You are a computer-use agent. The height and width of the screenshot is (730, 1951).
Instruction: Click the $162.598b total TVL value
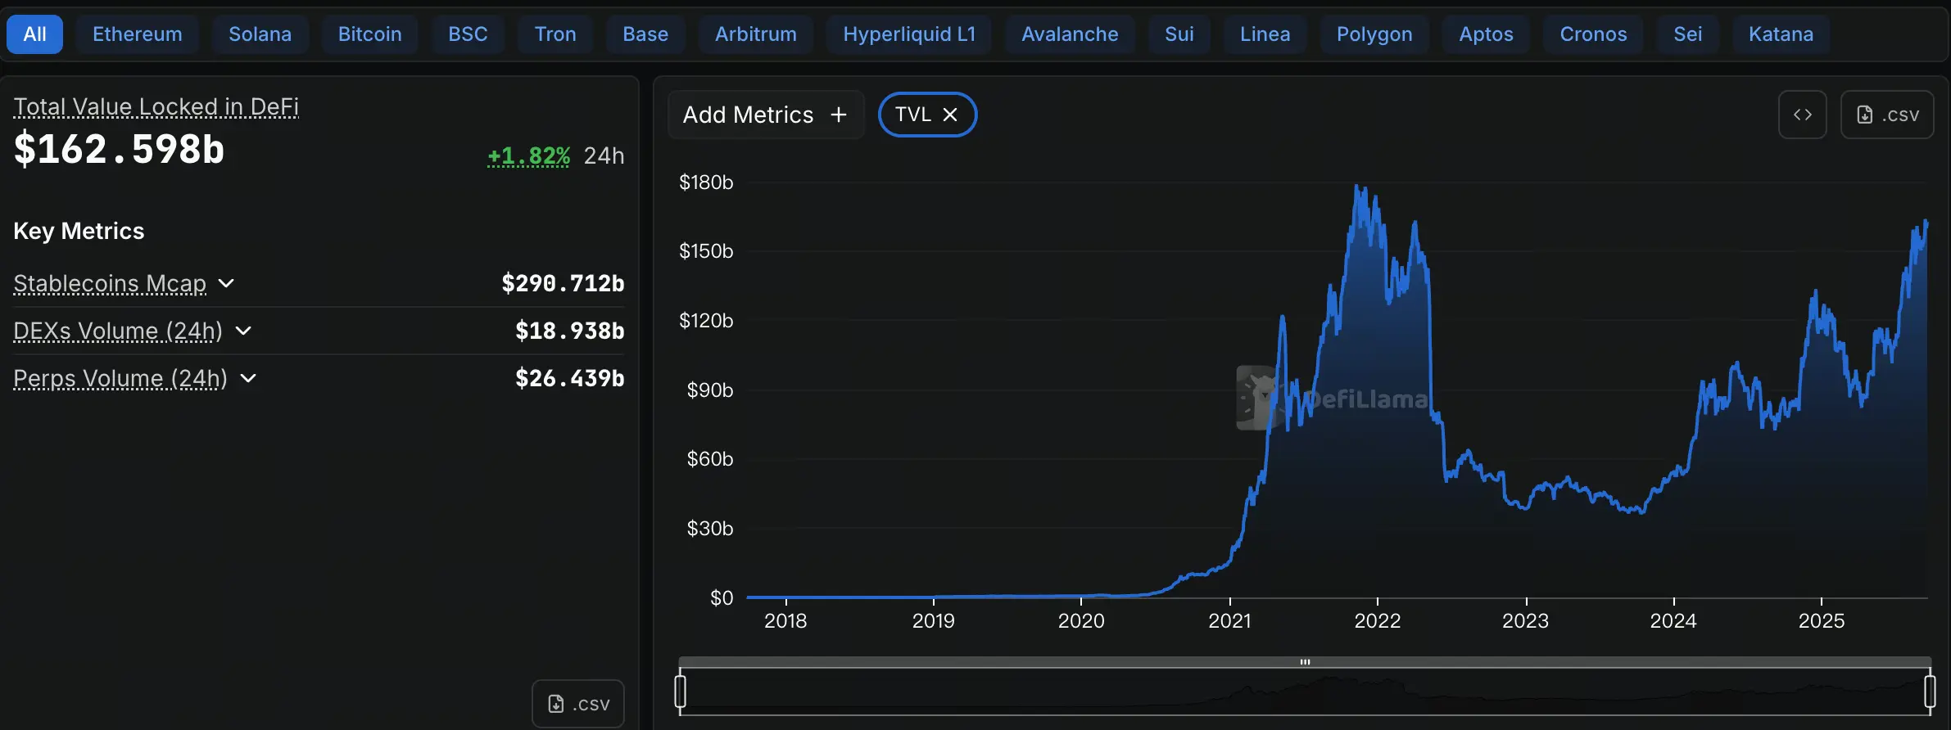pos(119,150)
